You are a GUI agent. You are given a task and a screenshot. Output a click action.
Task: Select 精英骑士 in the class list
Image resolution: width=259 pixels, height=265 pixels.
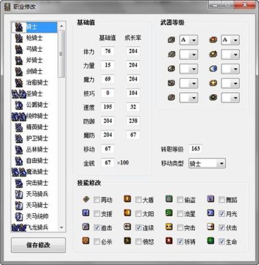[34, 127]
